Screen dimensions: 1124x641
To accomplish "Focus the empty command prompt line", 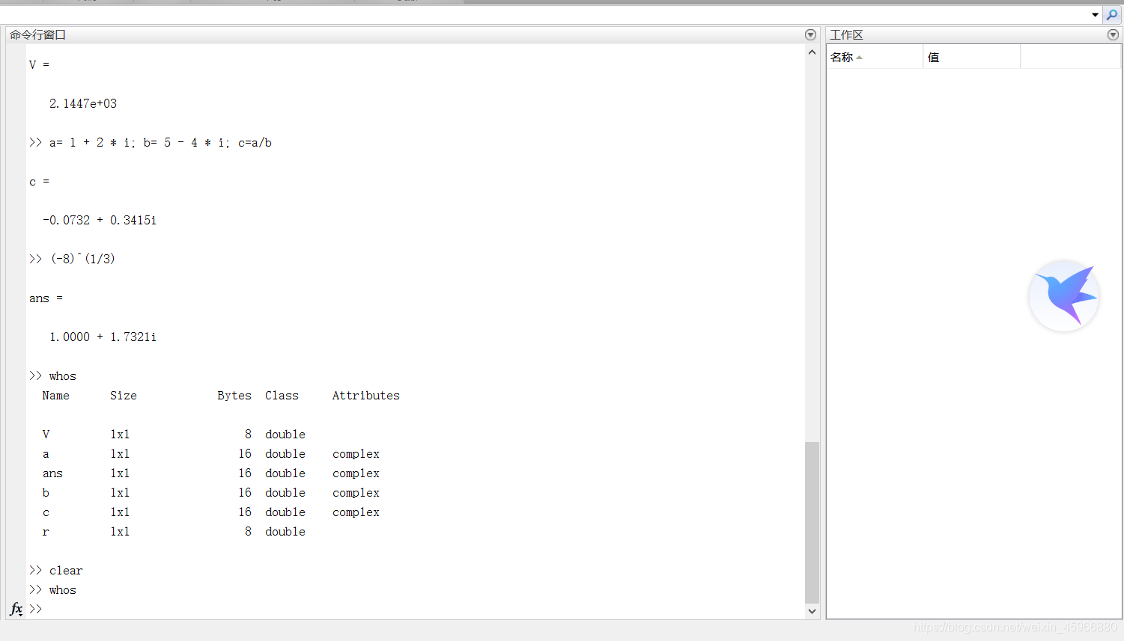I will point(416,609).
